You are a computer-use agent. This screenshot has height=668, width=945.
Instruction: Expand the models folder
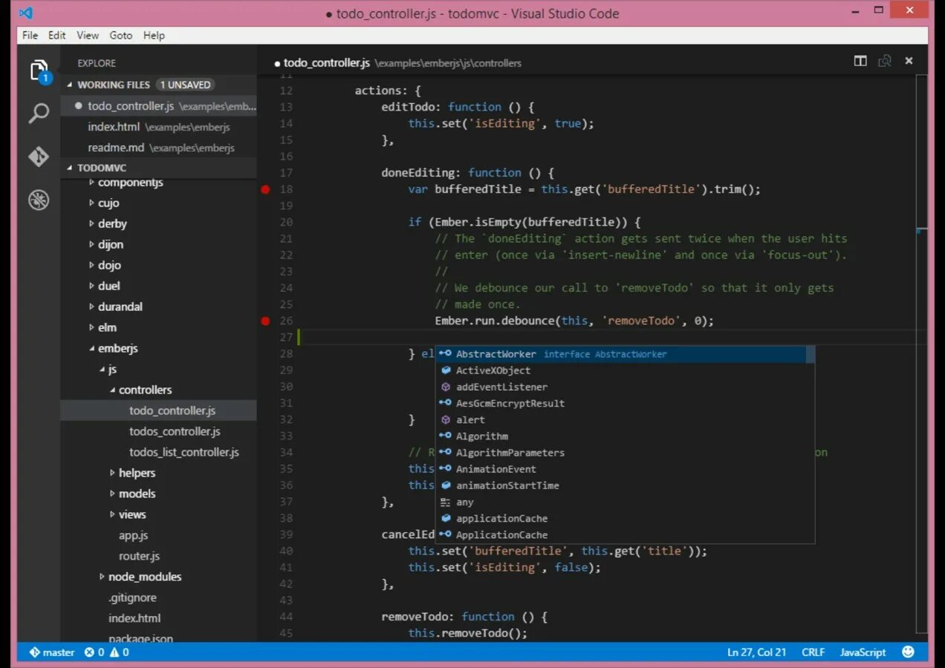[112, 494]
